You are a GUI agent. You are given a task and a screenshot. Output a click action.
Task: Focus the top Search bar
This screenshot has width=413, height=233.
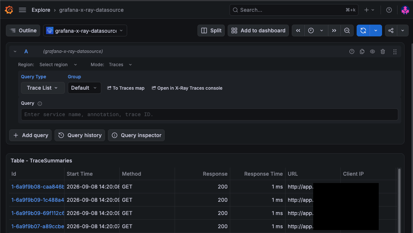(294, 10)
